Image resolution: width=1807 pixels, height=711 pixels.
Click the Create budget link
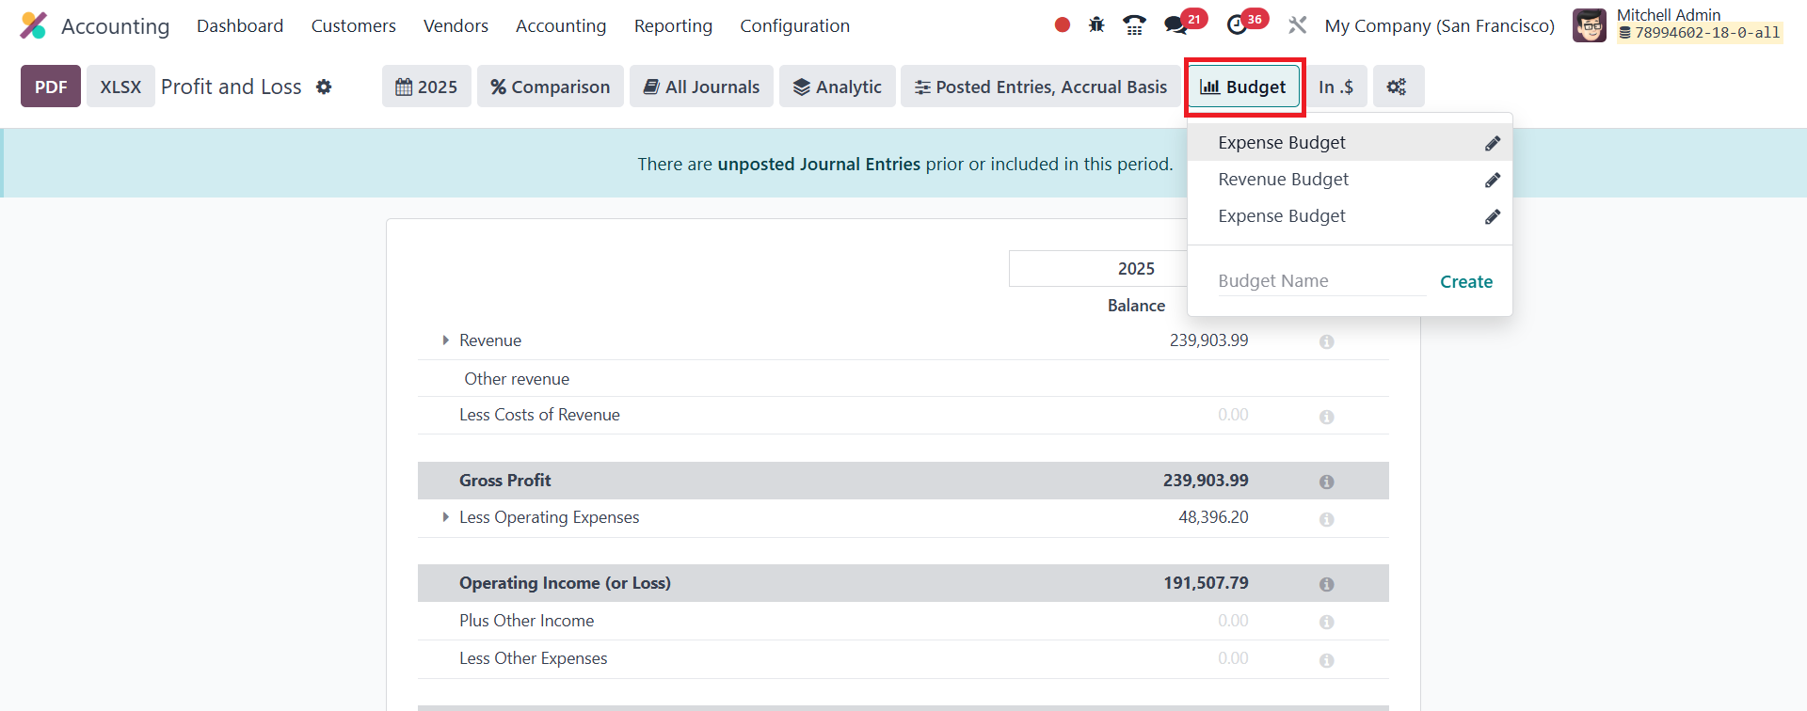[x=1465, y=281]
